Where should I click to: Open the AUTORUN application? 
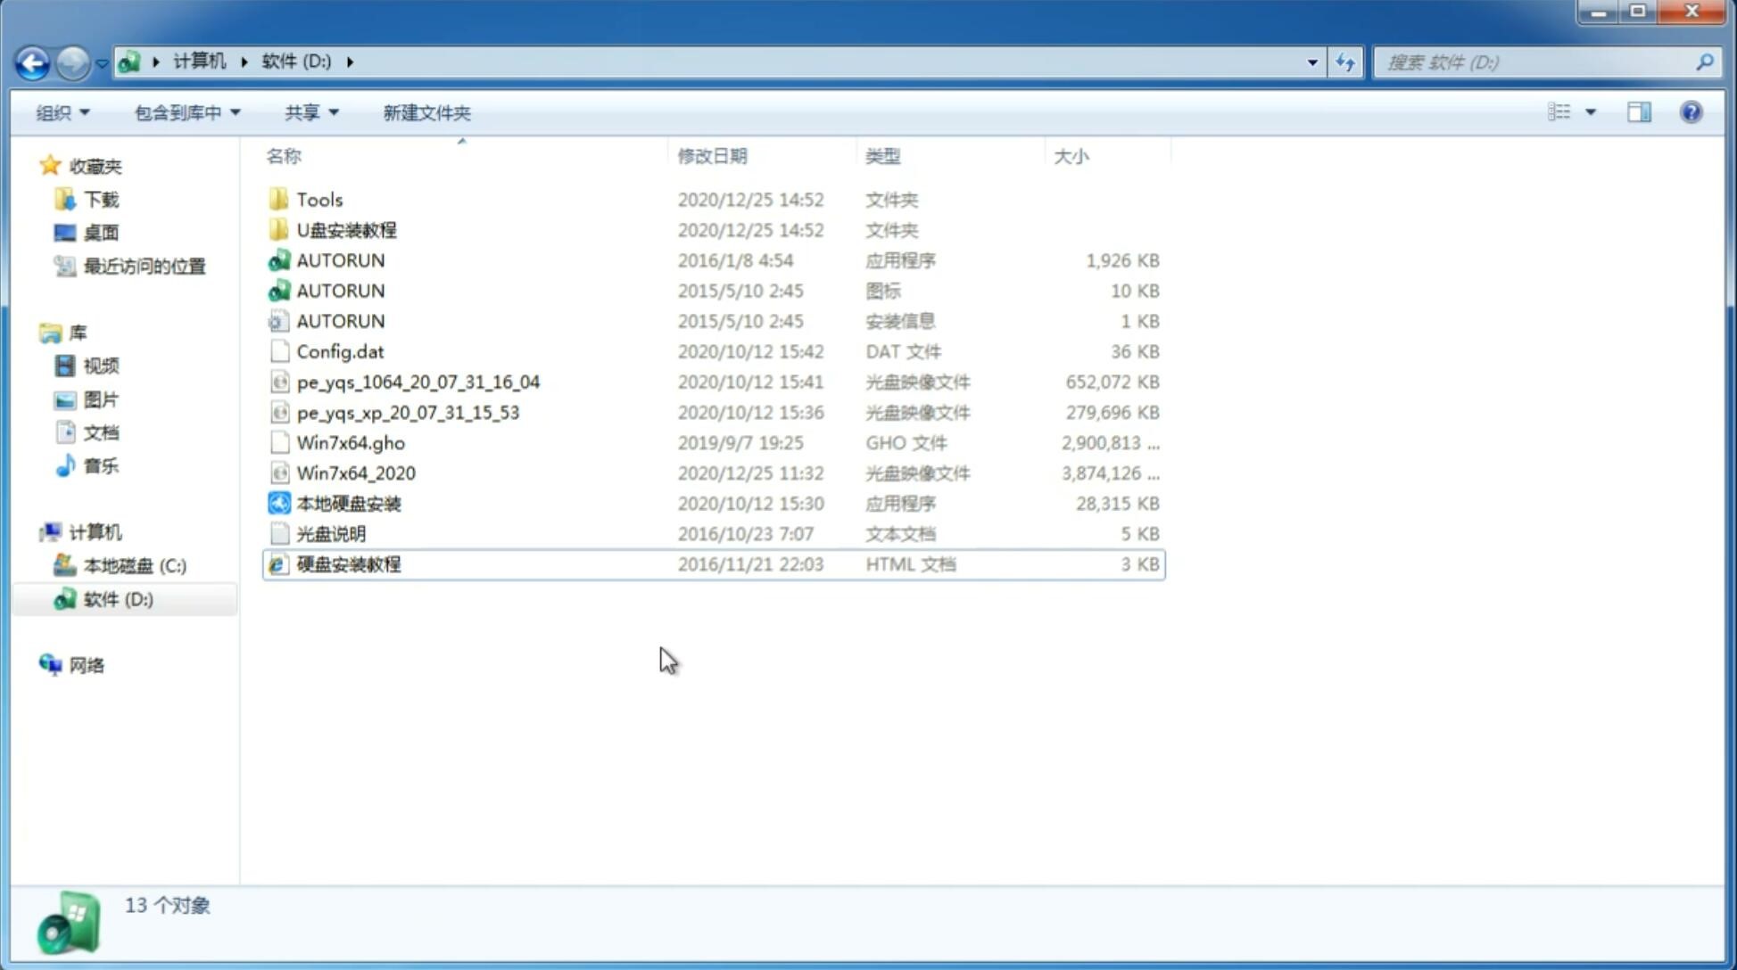point(340,259)
